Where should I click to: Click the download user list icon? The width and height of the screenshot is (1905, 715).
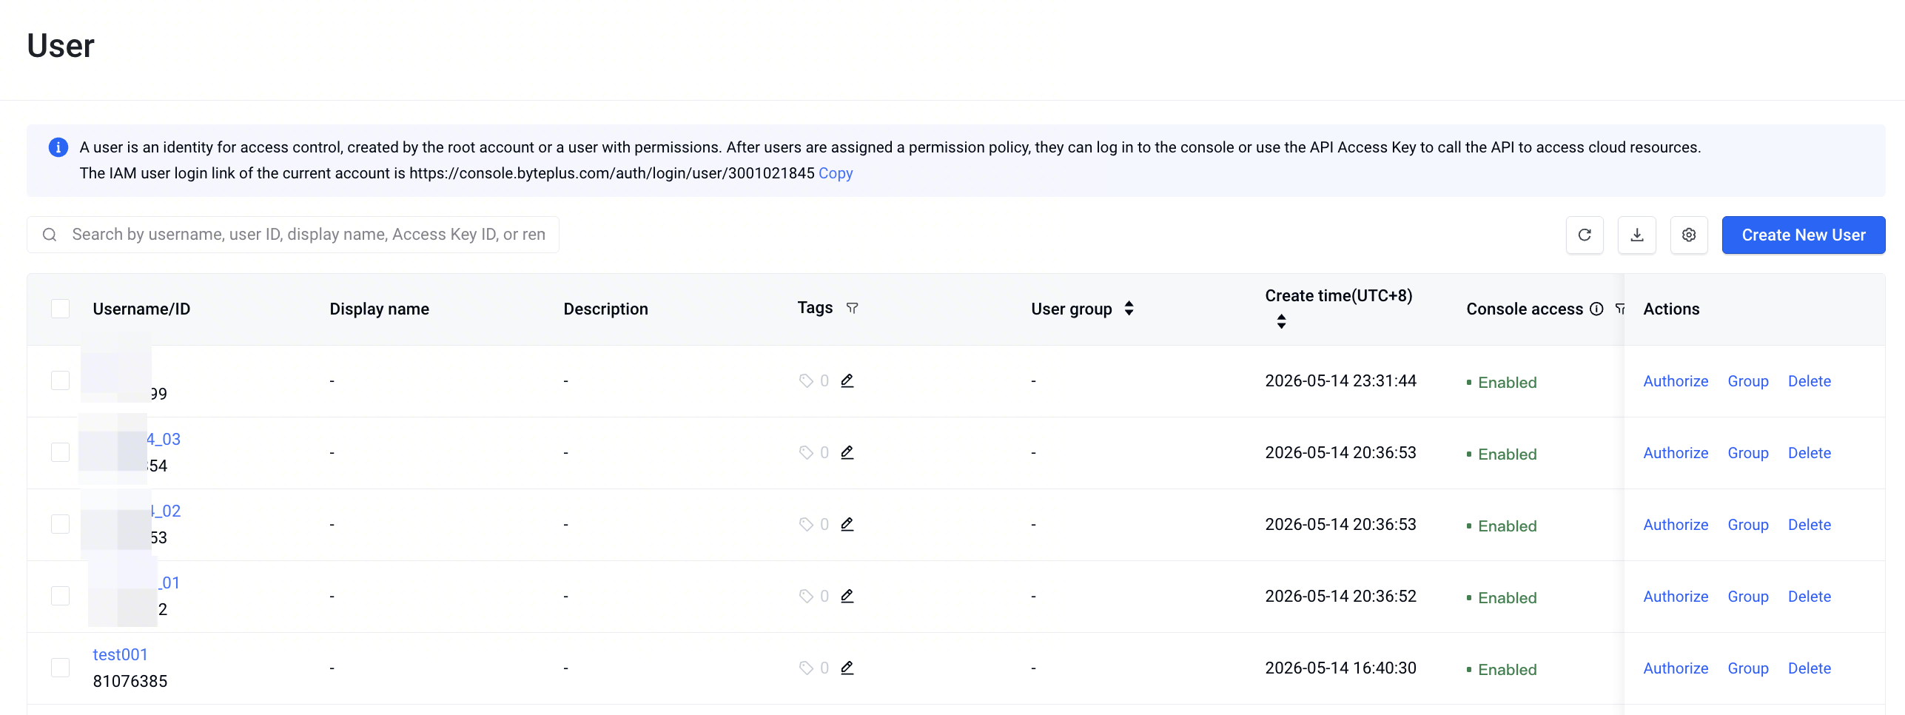pyautogui.click(x=1637, y=235)
